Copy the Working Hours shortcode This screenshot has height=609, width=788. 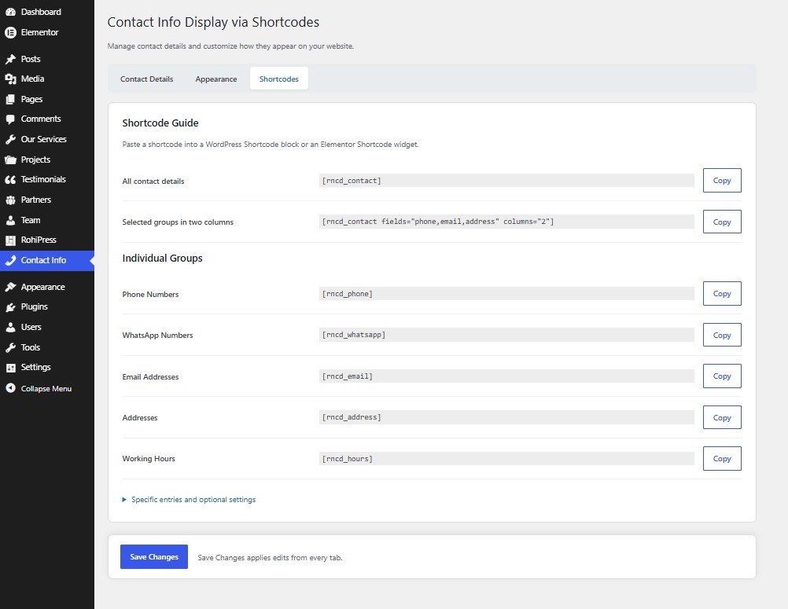point(722,458)
